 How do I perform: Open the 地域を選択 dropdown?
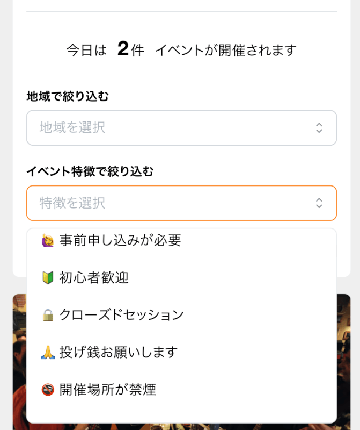click(x=181, y=128)
